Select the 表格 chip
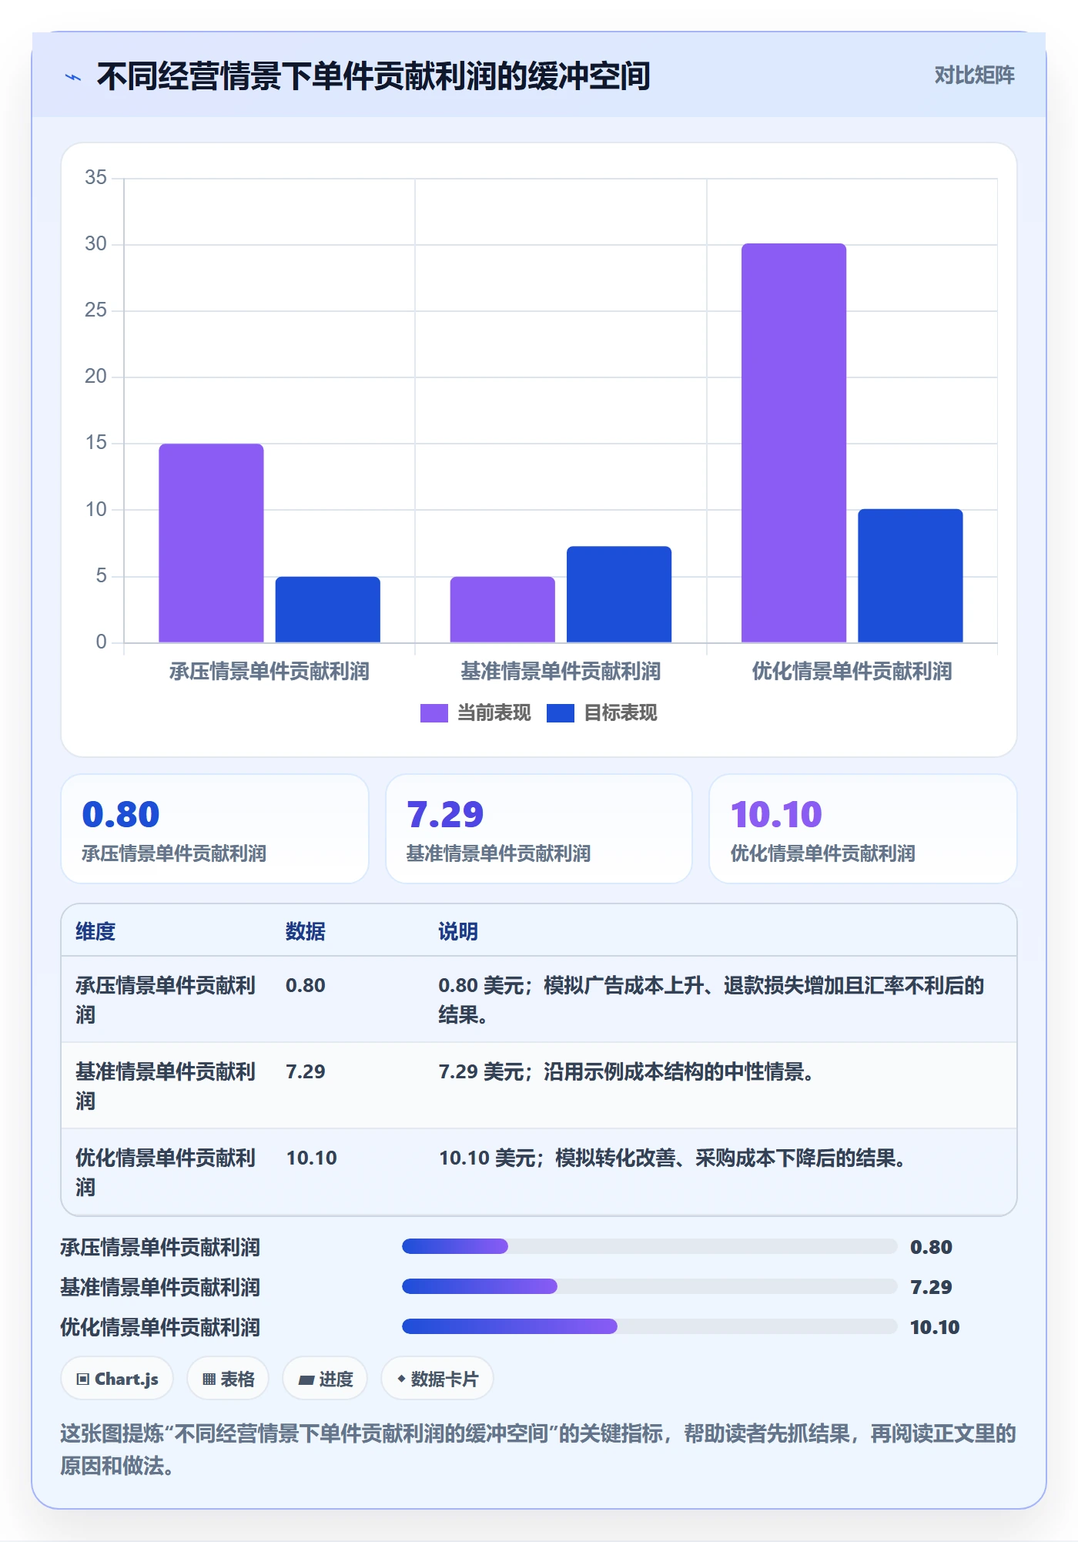1078x1542 pixels. pos(228,1379)
